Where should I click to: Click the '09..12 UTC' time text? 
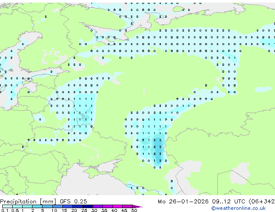229,202
